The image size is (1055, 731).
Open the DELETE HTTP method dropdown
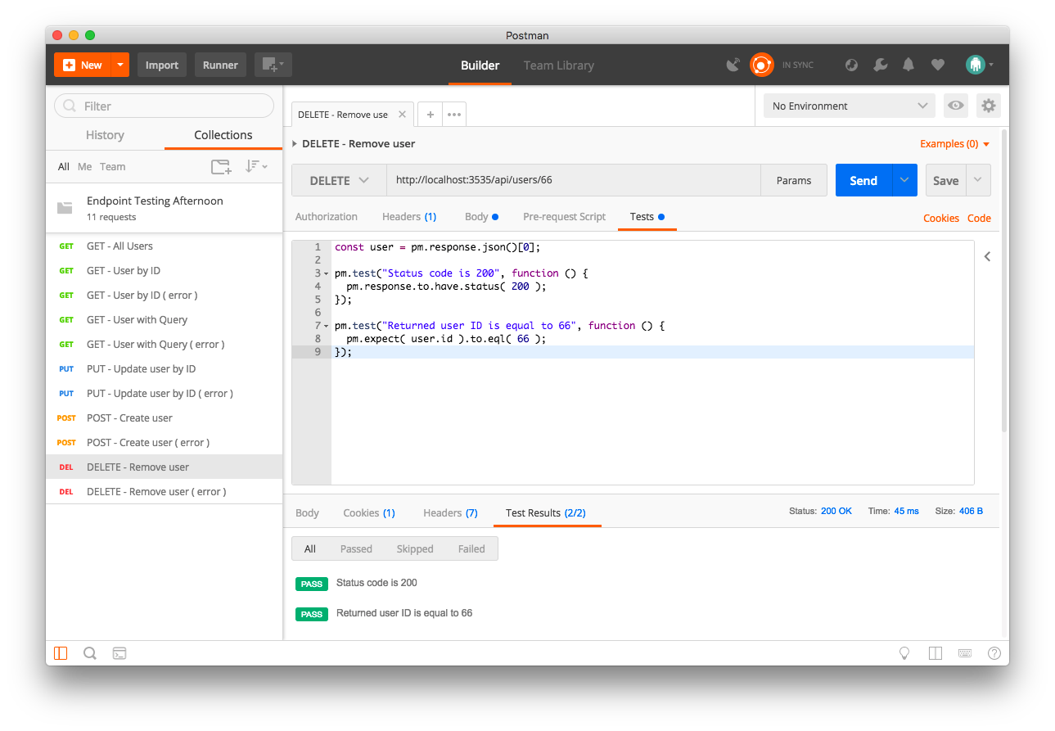click(x=339, y=180)
